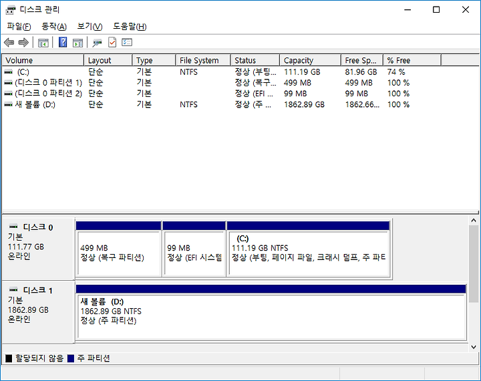This screenshot has width=481, height=381.
Task: Select the (C:) 111.19 GB NTFS partition block
Action: pyautogui.click(x=308, y=249)
